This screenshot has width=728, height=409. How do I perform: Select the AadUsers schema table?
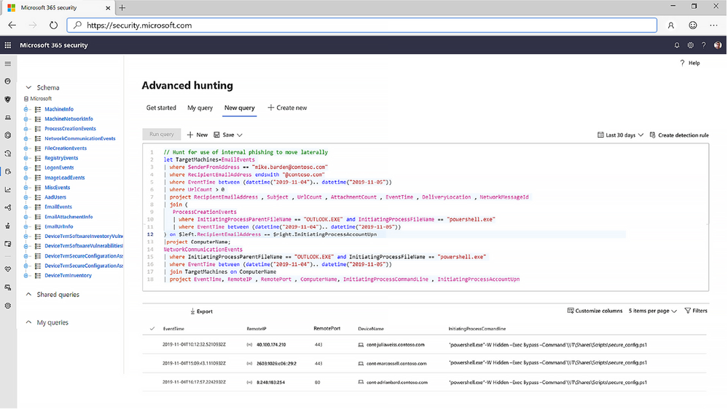tap(55, 197)
